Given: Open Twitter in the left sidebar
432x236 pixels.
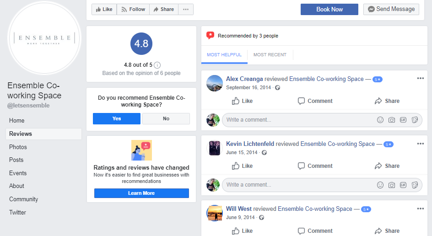Looking at the screenshot, I should [x=17, y=213].
